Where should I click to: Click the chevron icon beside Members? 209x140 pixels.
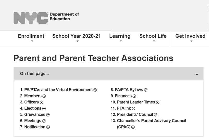coord(44,96)
